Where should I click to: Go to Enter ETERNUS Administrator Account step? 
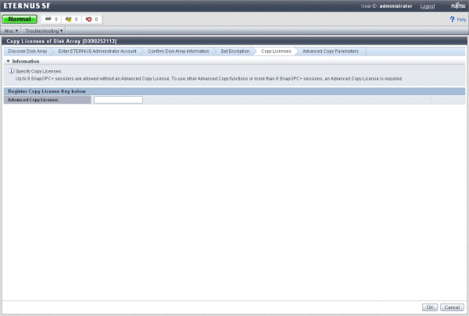[x=97, y=51]
